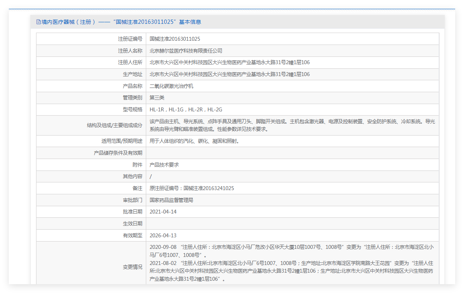Screen dimensions: 464x293
Task: Select product name 二氧化碳激光治疗机
Action: pyautogui.click(x=171, y=86)
